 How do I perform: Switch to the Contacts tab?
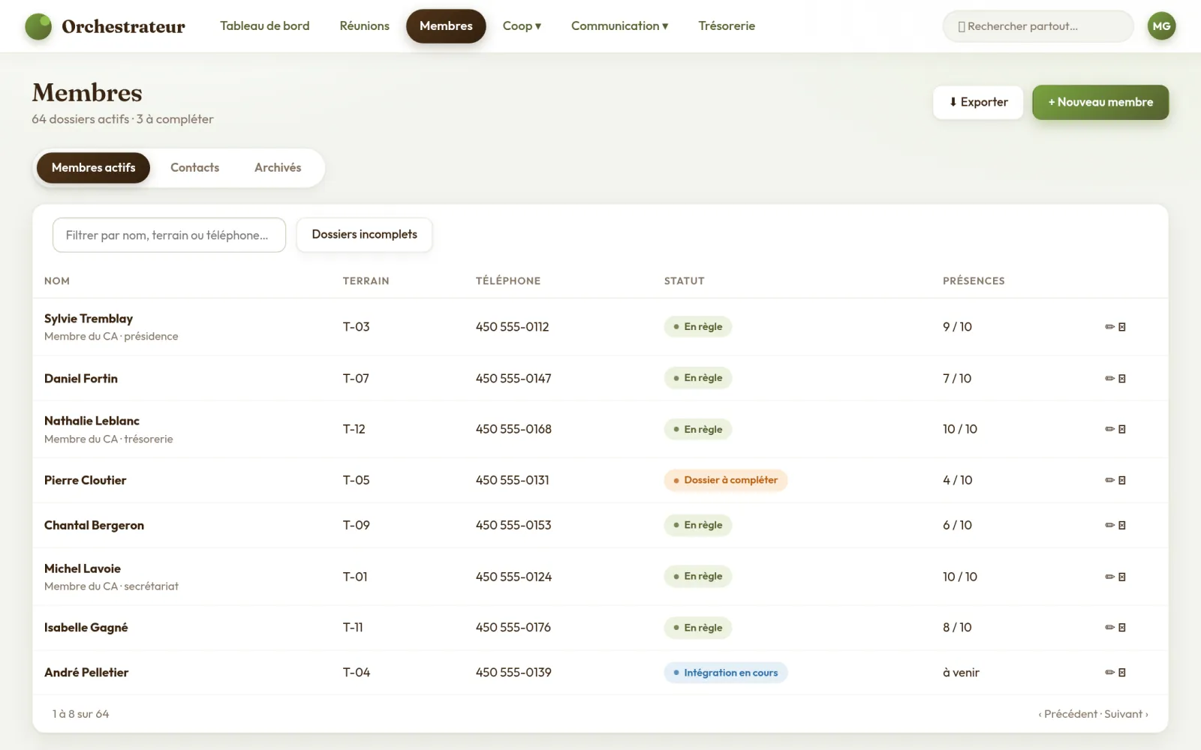[x=194, y=168]
